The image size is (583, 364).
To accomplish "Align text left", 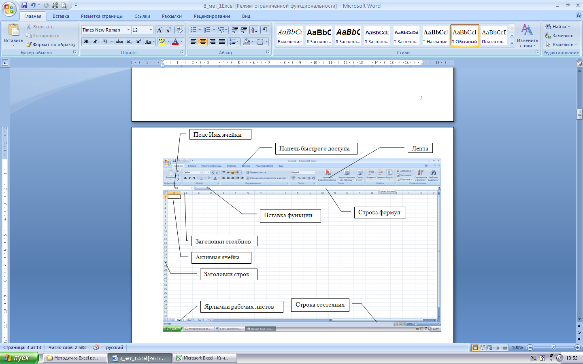I will [194, 42].
